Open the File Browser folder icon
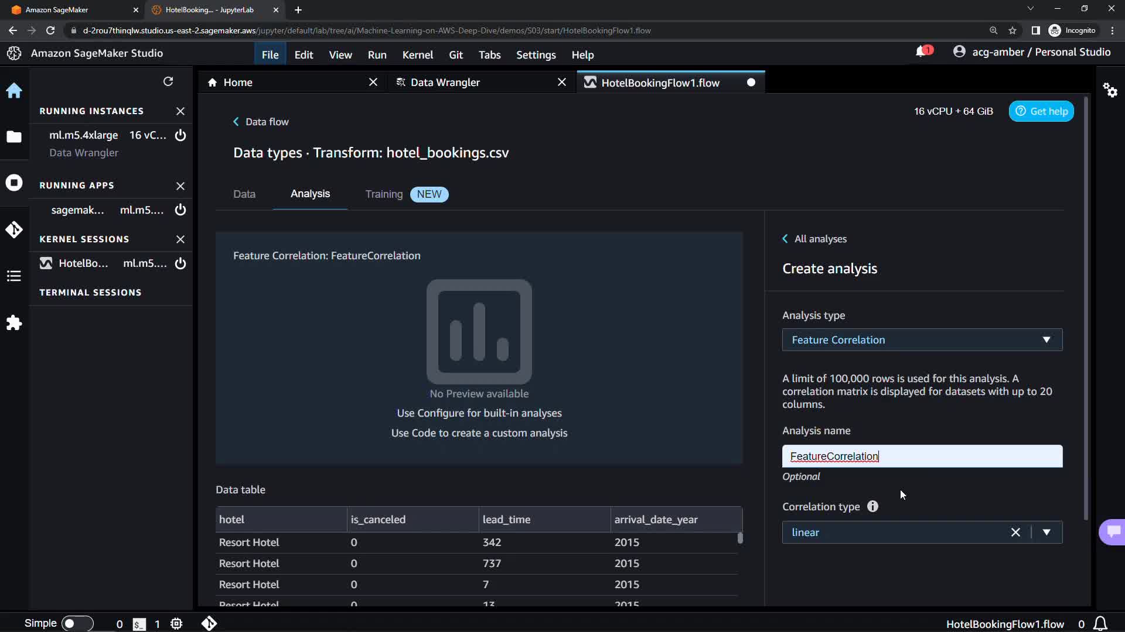This screenshot has width=1125, height=632. coord(14,137)
